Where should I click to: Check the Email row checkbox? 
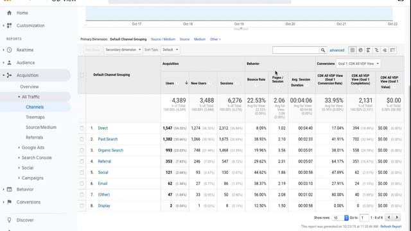82,184
